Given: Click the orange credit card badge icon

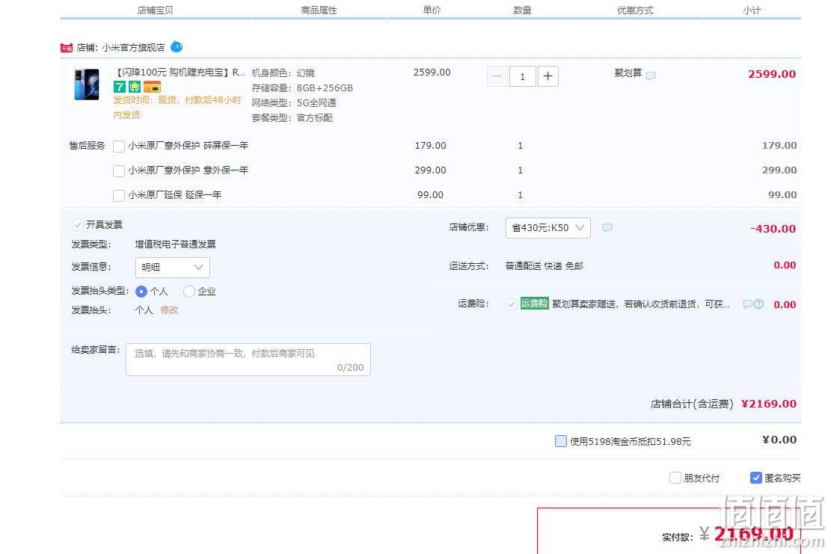Looking at the screenshot, I should pos(152,87).
